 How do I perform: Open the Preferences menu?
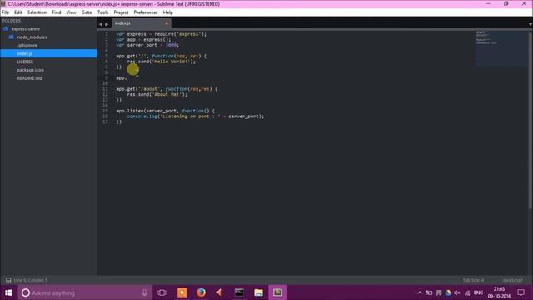coord(146,12)
